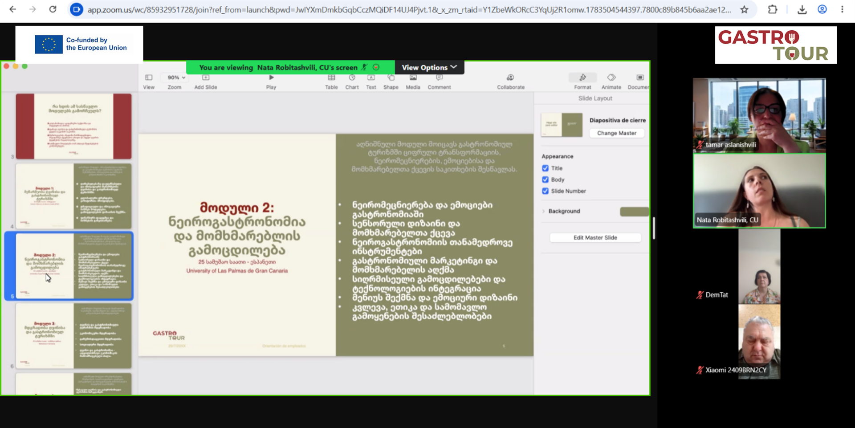This screenshot has width=855, height=428.
Task: Add a Comment using toolbar icon
Action: click(x=439, y=78)
